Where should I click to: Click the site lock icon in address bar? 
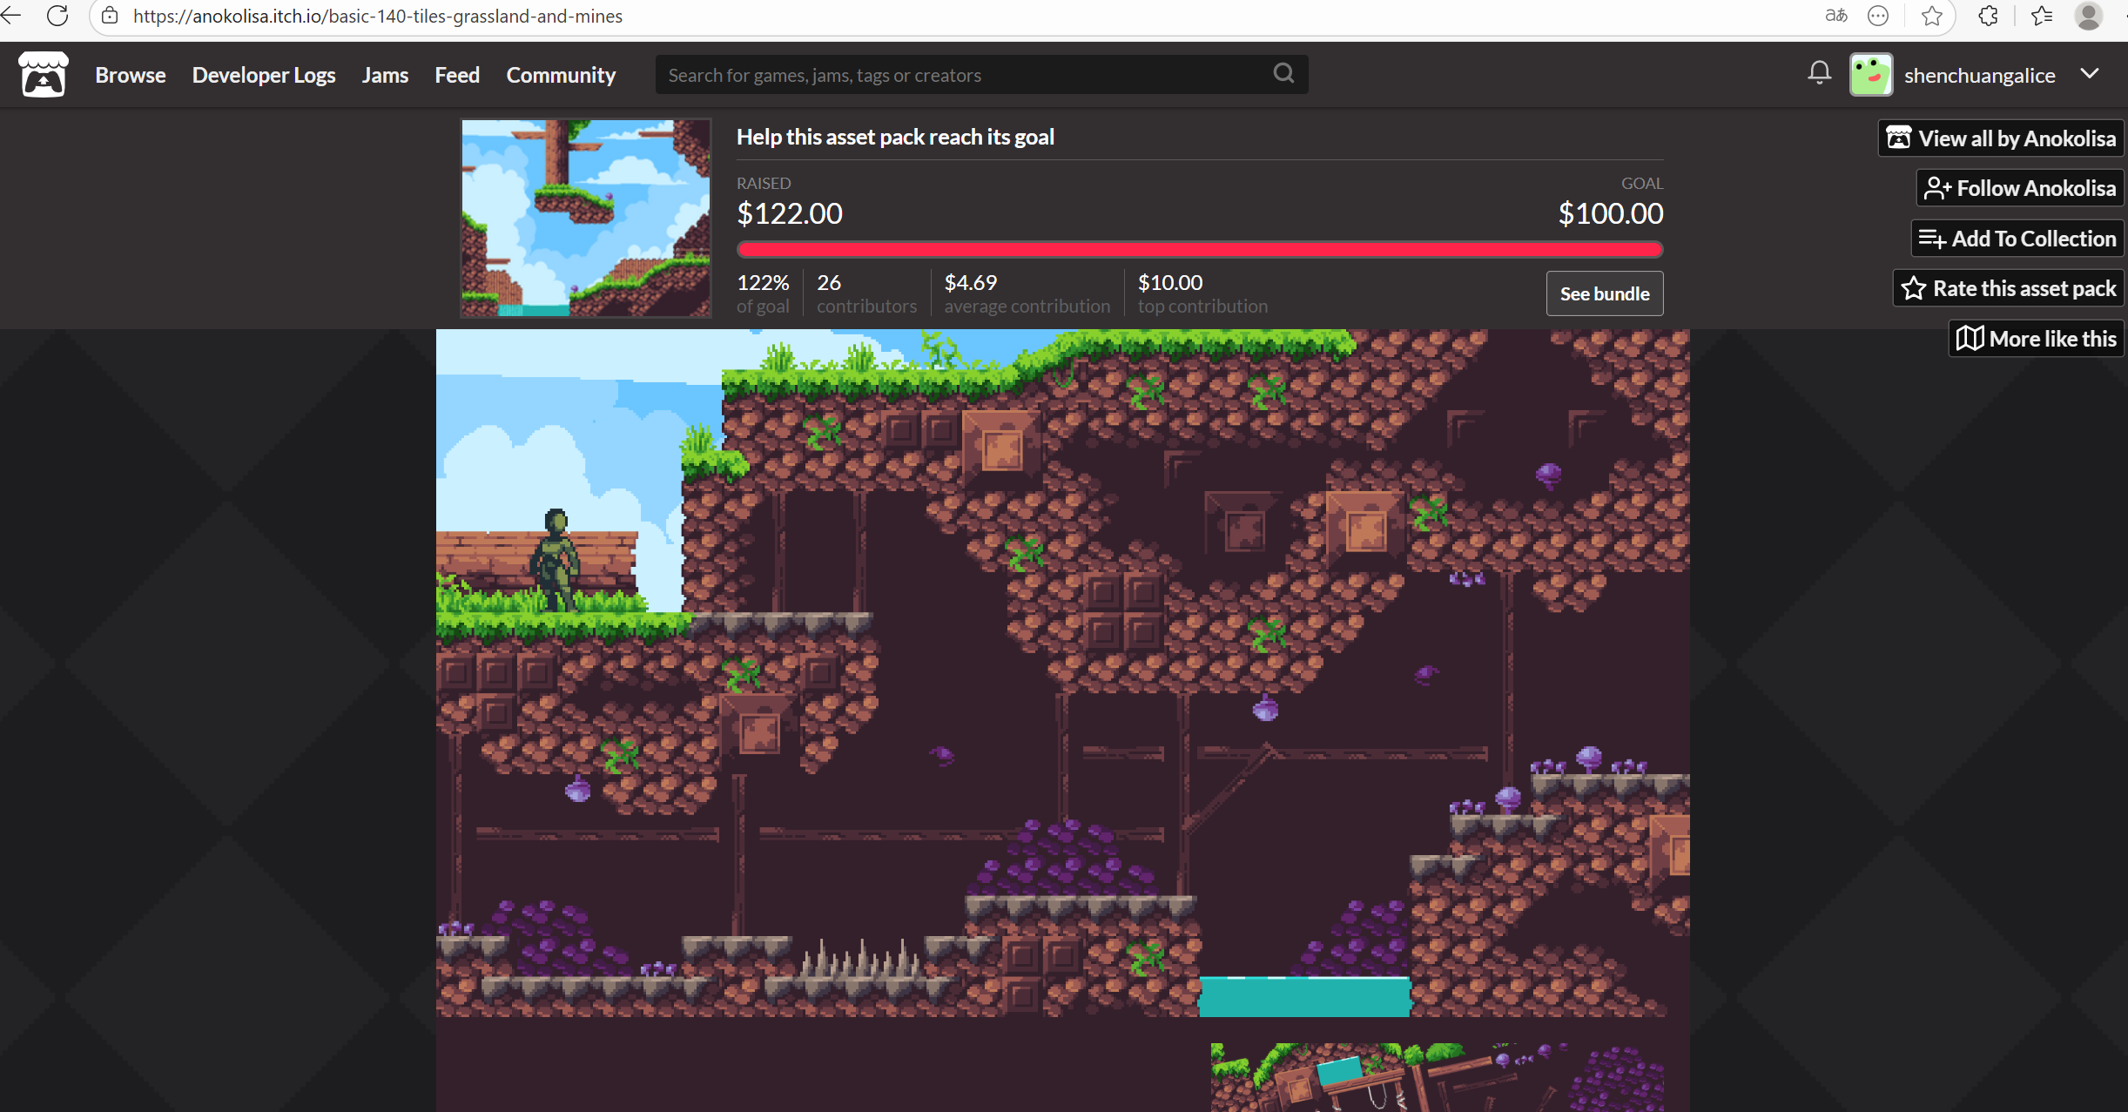pos(110,16)
